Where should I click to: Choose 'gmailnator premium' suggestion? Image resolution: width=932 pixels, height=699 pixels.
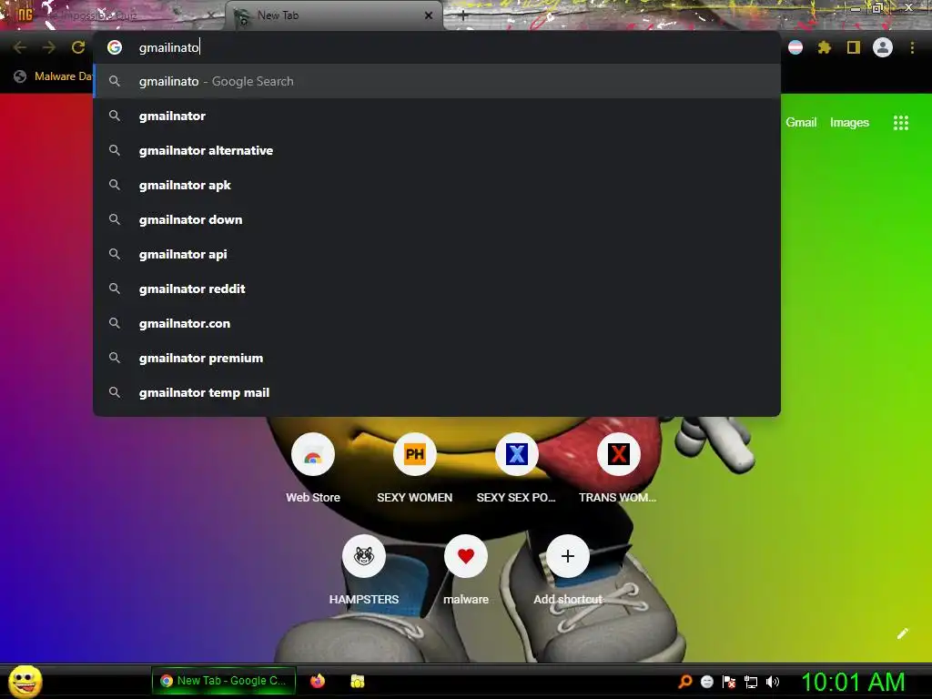pos(436,358)
